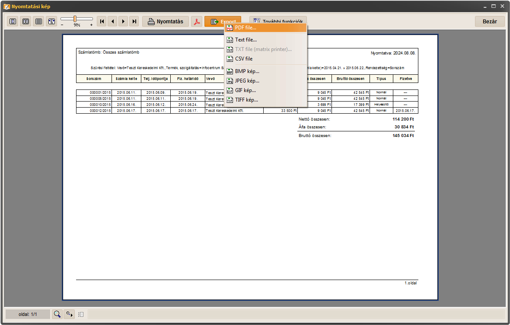Click the 'Bruttó összesen' column header
This screenshot has height=325, width=510.
351,79
